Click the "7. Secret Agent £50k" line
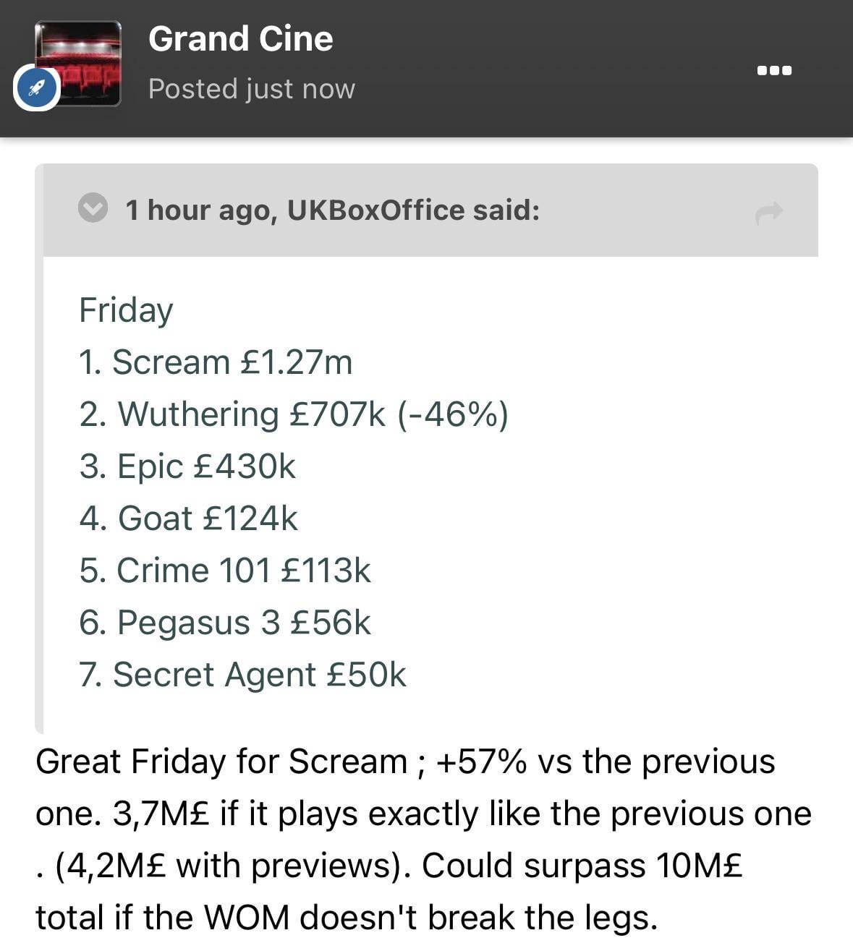The width and height of the screenshot is (853, 951). 242,675
